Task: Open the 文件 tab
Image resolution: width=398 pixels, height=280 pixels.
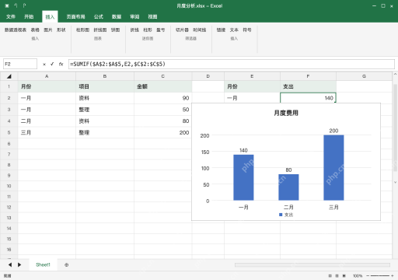Action: [11, 17]
